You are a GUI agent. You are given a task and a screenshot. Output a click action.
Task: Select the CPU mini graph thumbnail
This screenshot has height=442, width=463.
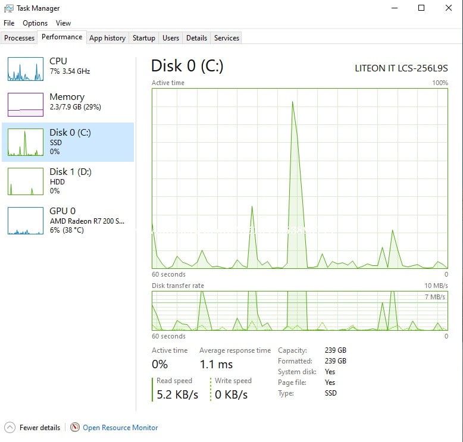tap(26, 69)
